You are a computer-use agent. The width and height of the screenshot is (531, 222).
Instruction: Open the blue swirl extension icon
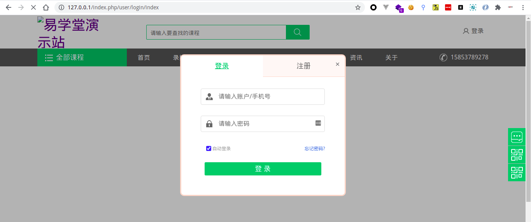click(x=485, y=7)
